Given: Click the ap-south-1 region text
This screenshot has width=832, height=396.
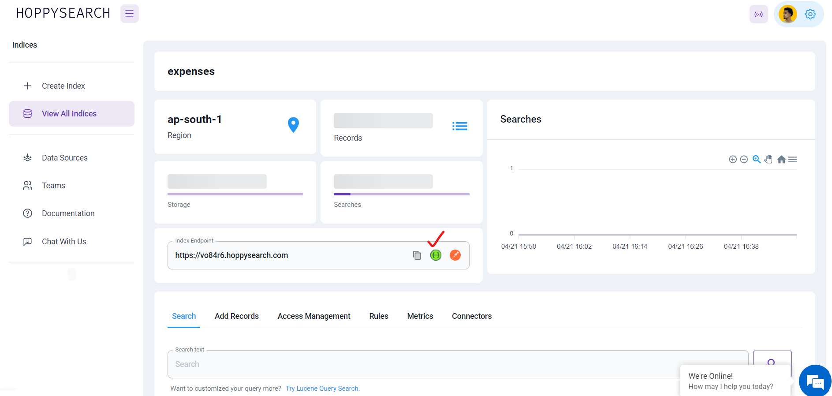Looking at the screenshot, I should pyautogui.click(x=194, y=120).
